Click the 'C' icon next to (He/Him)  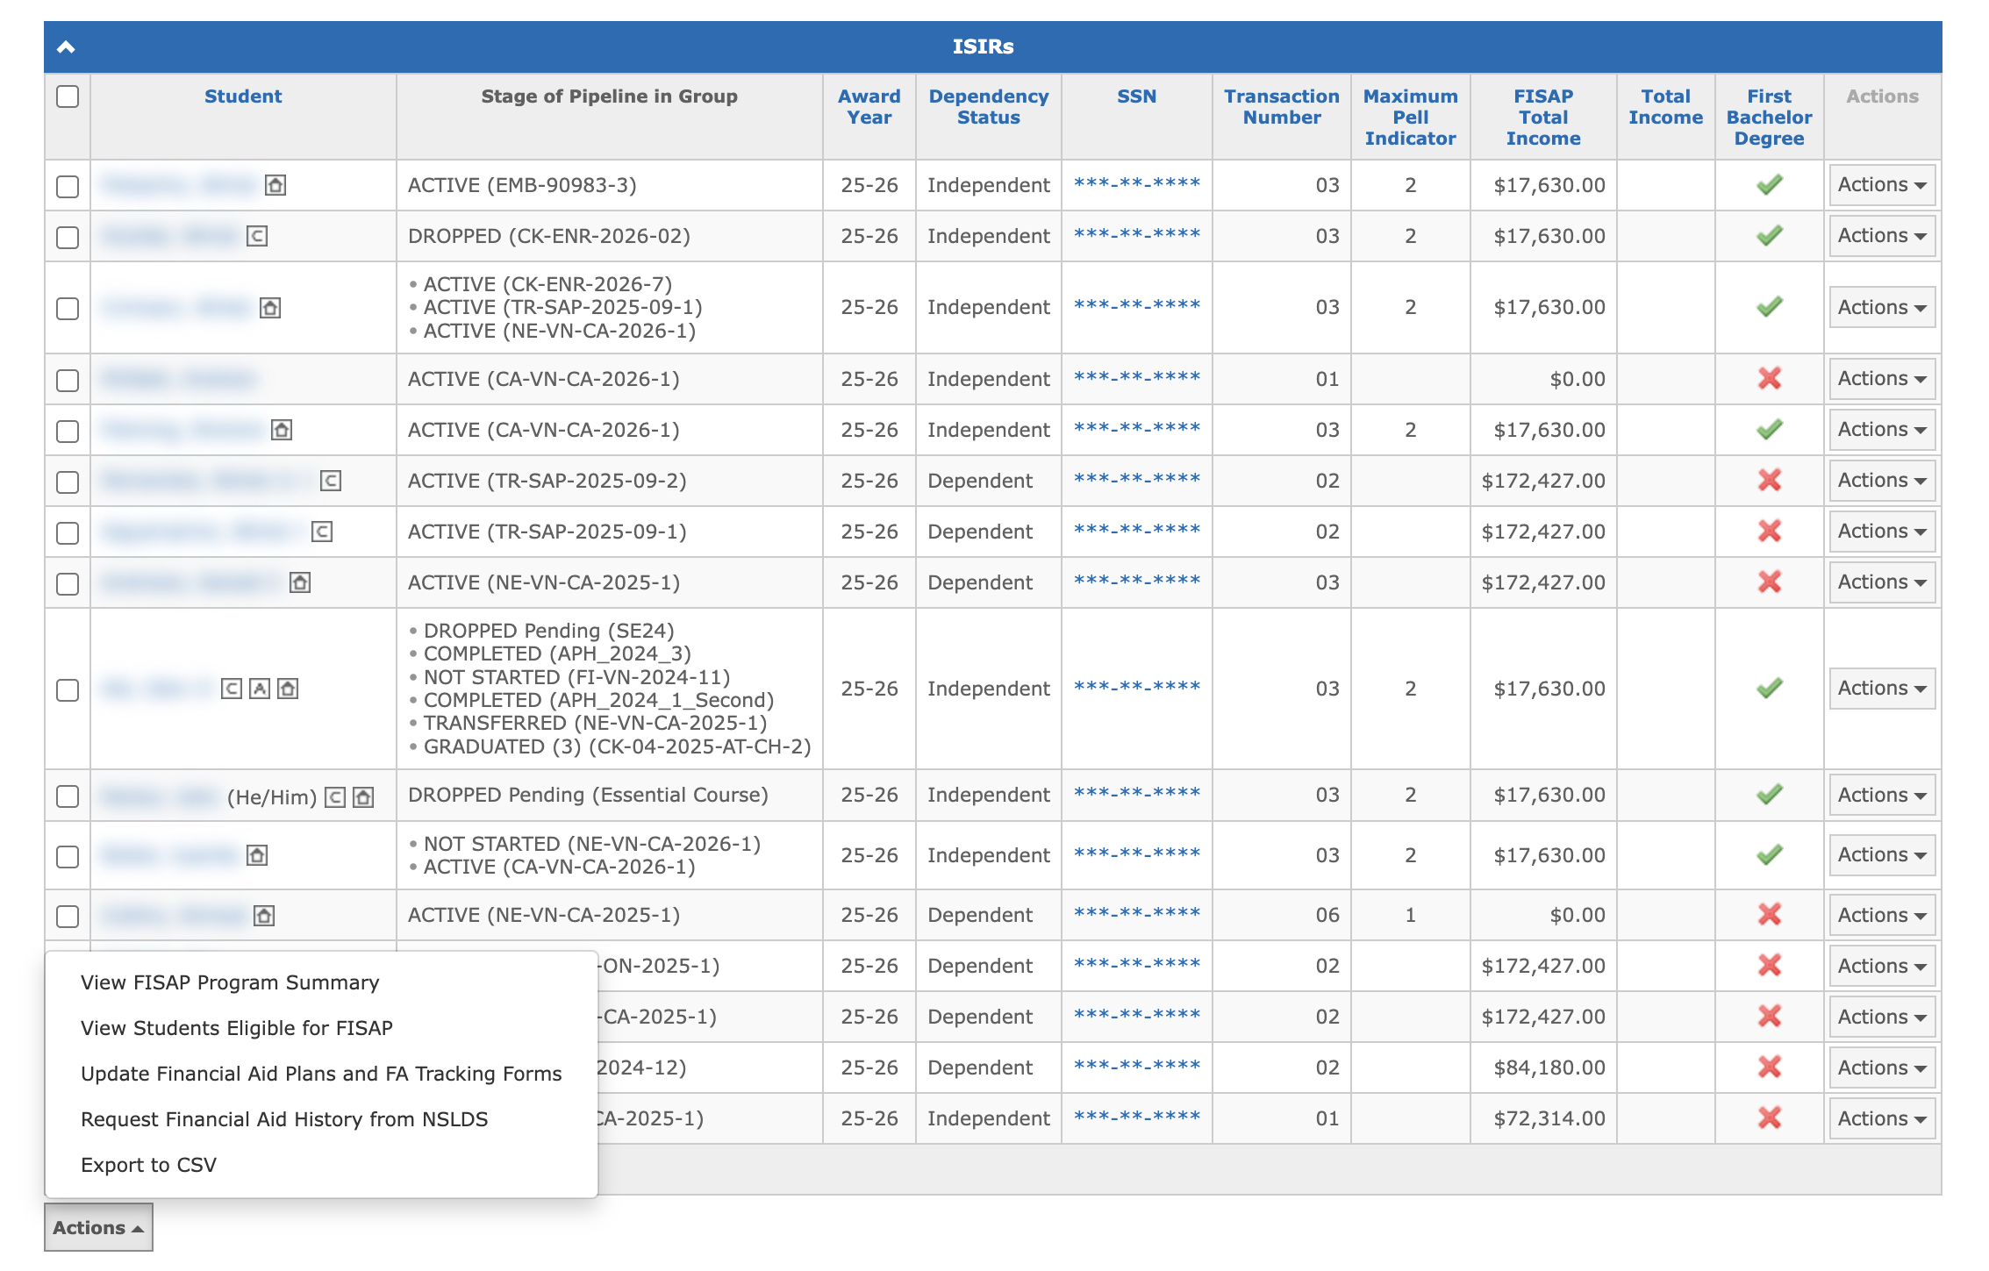click(x=335, y=796)
